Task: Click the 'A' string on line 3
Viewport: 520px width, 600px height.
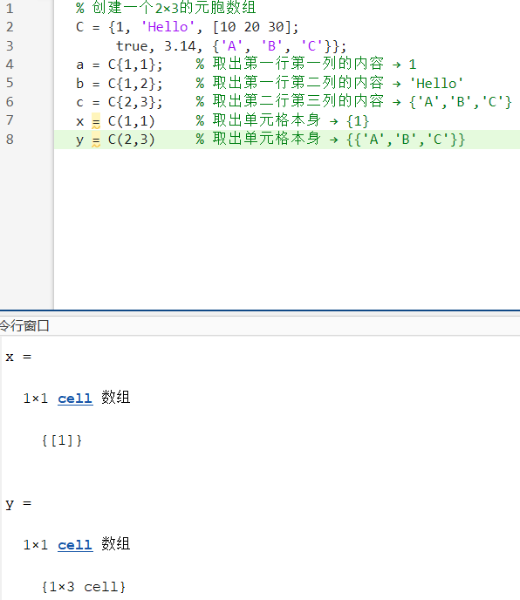Action: tap(232, 46)
